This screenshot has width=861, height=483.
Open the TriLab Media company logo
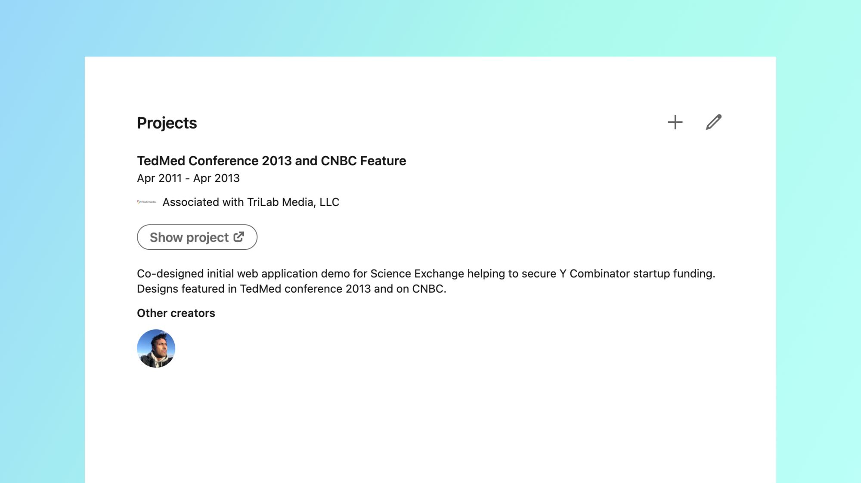pyautogui.click(x=146, y=202)
